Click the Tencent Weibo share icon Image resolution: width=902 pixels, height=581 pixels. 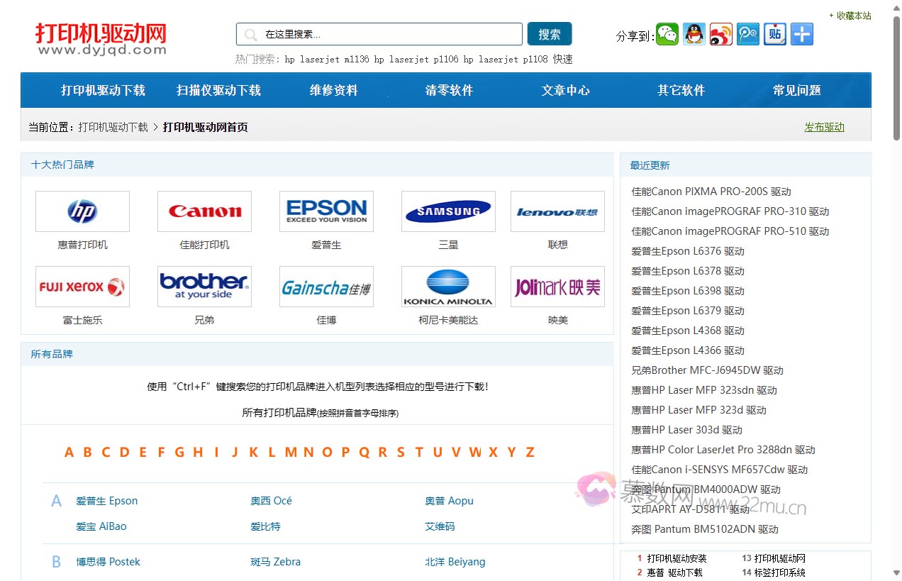pos(748,34)
